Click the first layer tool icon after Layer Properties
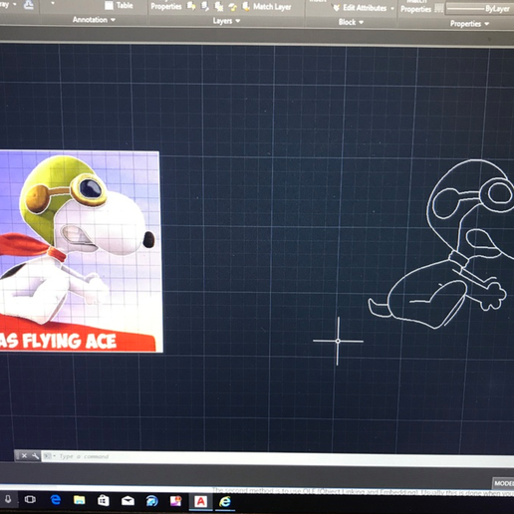This screenshot has width=514, height=514. [x=191, y=6]
